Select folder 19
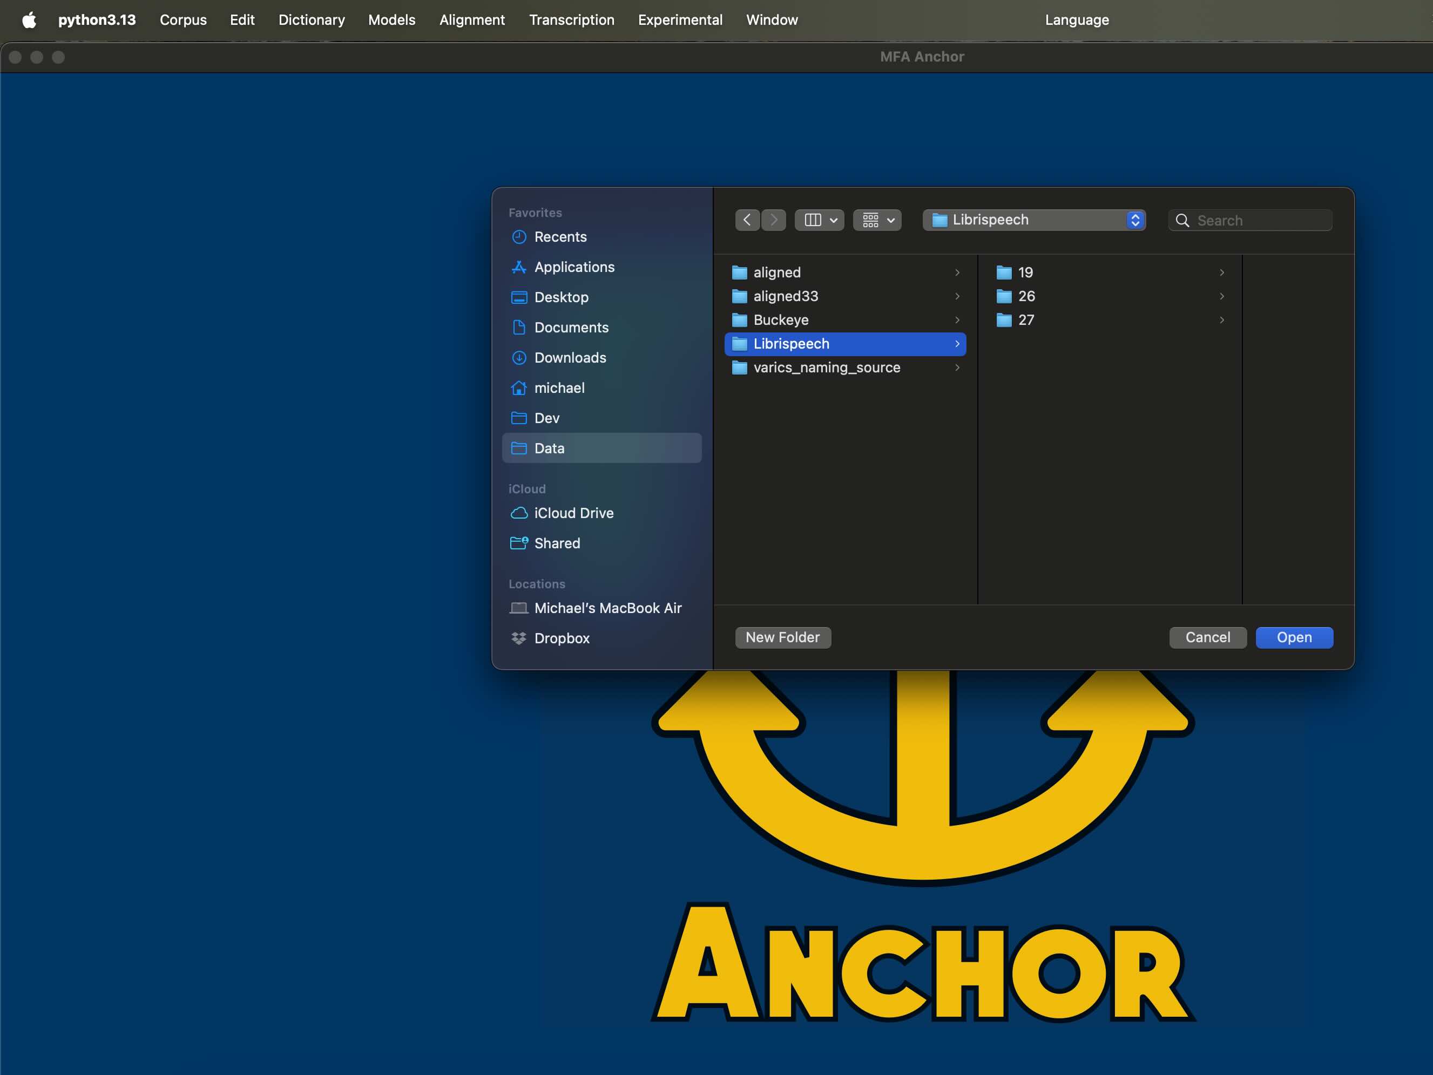The image size is (1433, 1075). click(1110, 273)
